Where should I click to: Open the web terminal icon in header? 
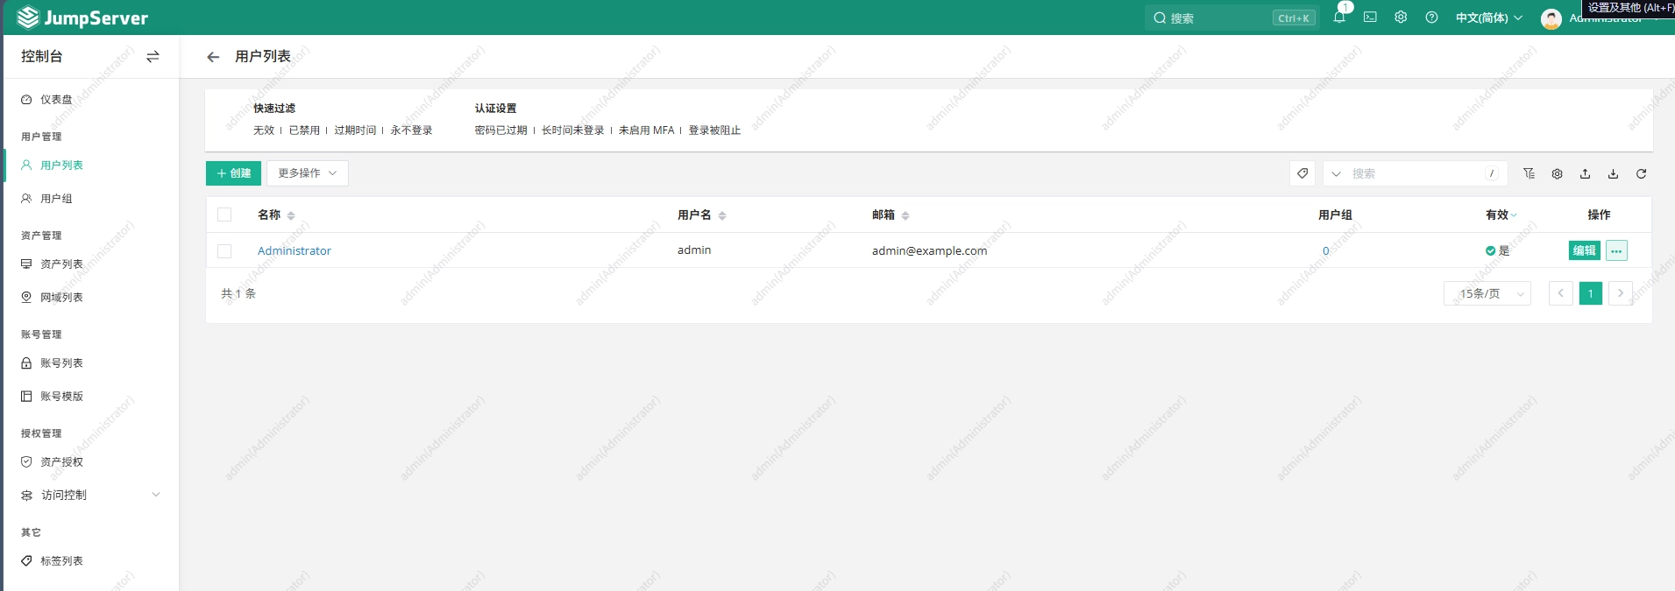pyautogui.click(x=1370, y=18)
